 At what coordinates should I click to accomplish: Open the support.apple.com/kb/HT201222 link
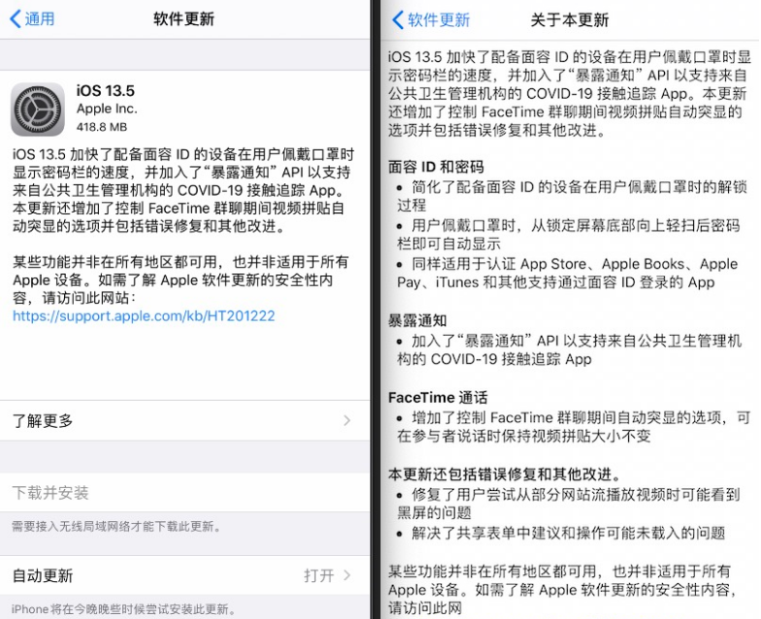tap(144, 316)
